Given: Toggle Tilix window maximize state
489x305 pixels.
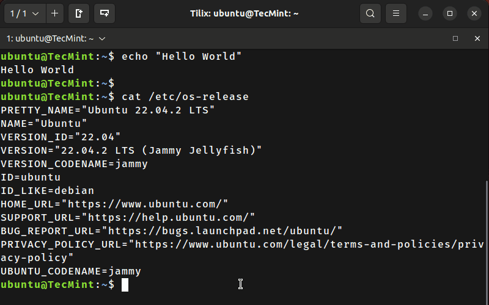Looking at the screenshot, I should tap(450, 13).
